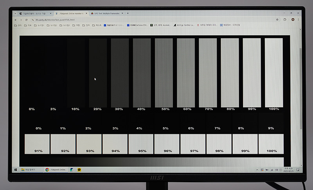Click the 10% label under the bar

[75, 109]
